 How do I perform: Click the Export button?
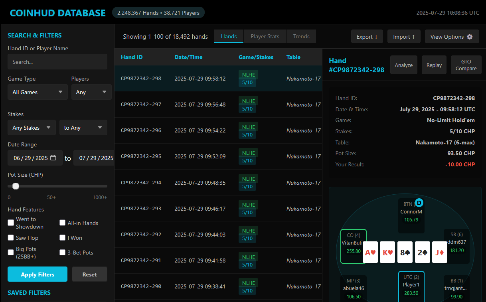tap(367, 37)
